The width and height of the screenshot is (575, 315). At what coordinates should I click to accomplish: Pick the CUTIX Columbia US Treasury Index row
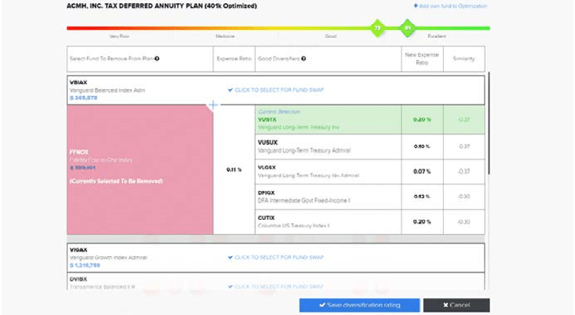coord(325,221)
